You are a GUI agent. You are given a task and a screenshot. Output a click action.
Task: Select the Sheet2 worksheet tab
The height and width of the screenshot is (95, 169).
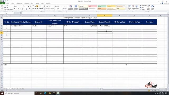[13, 89]
